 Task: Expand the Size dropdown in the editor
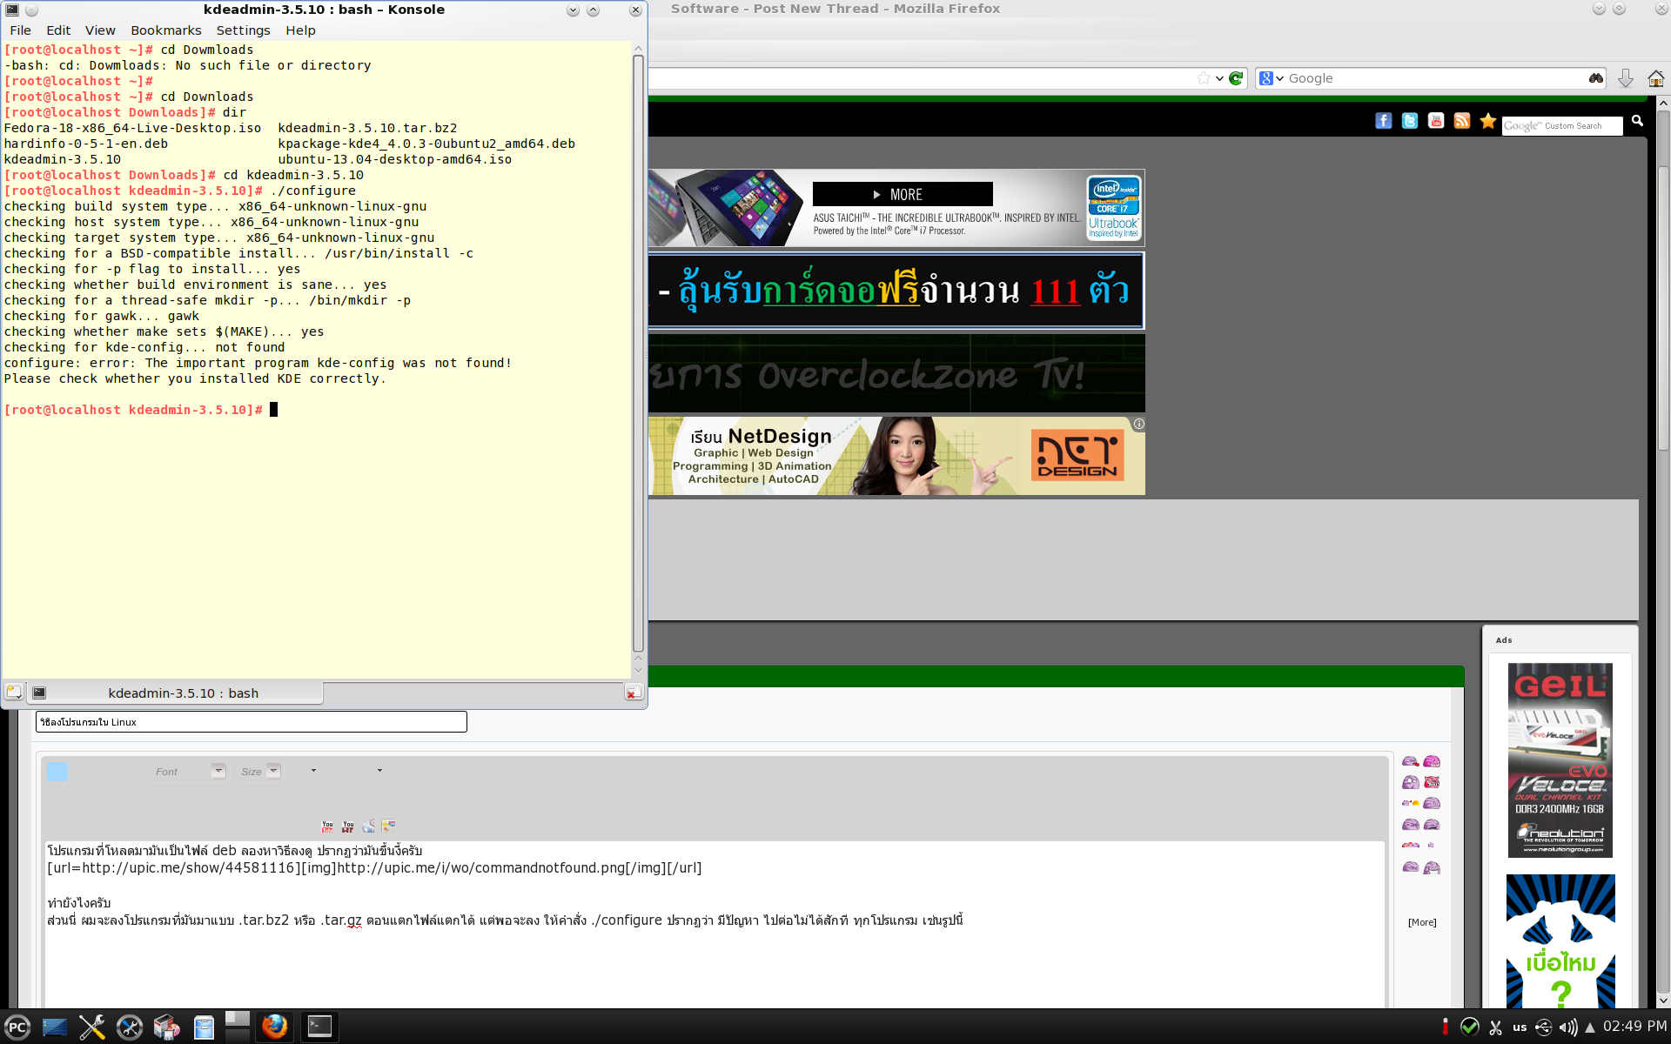pos(273,771)
